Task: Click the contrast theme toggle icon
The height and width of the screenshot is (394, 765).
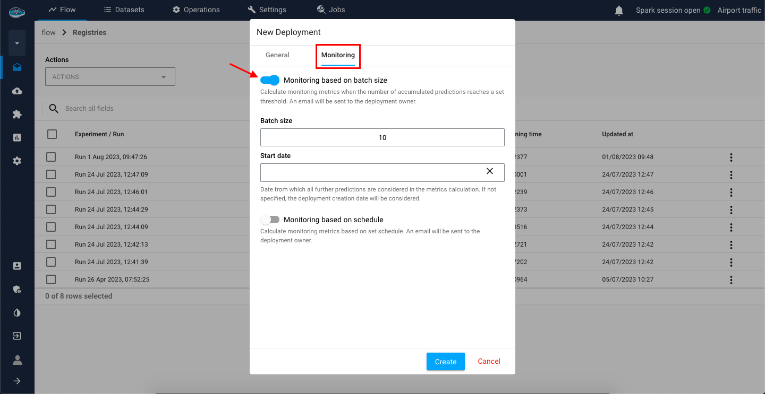Action: click(17, 313)
